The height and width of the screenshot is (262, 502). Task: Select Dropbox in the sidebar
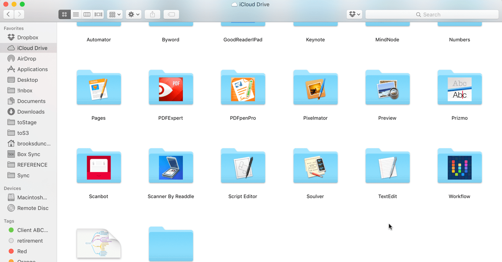(x=28, y=38)
